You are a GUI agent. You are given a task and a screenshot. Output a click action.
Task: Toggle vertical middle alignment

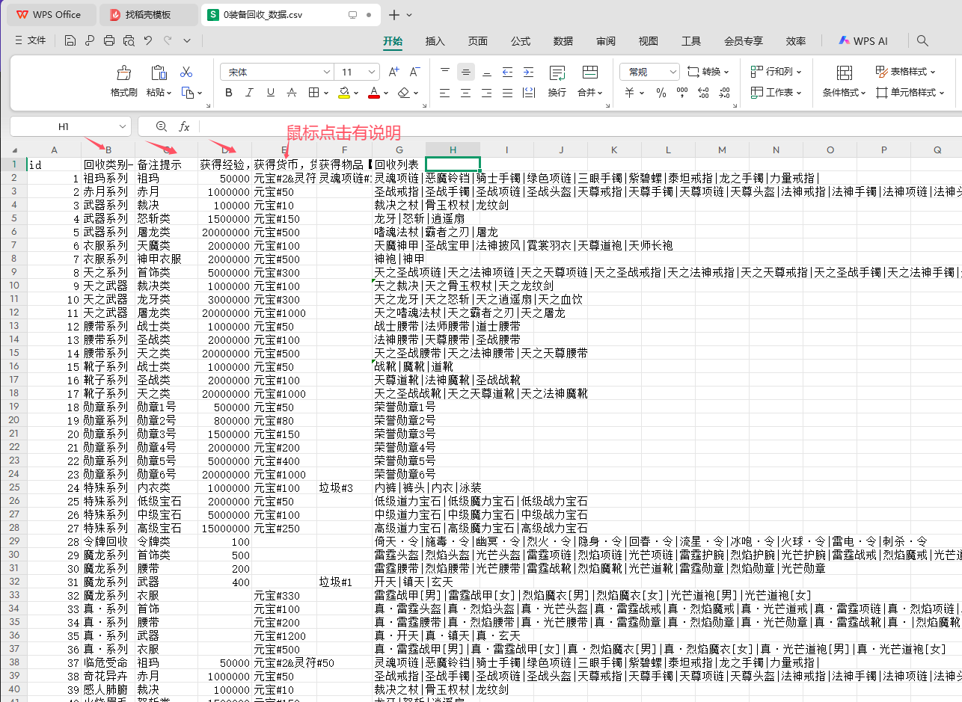pos(466,72)
